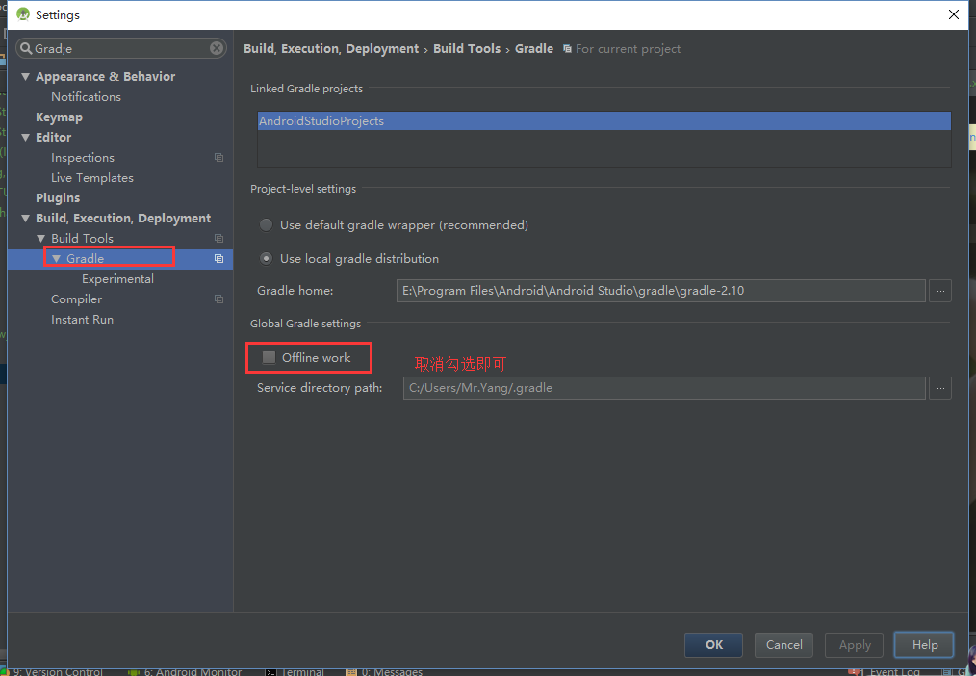The image size is (976, 676).
Task: Click the project-settings icon beside Gradle
Action: pos(219,258)
